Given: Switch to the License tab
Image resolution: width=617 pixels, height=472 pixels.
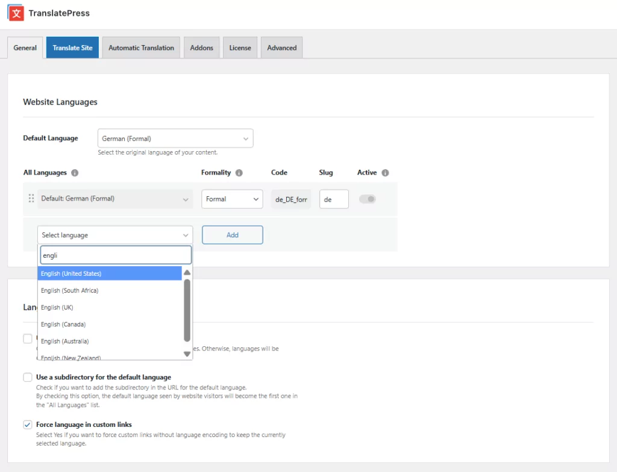Looking at the screenshot, I should (x=240, y=48).
